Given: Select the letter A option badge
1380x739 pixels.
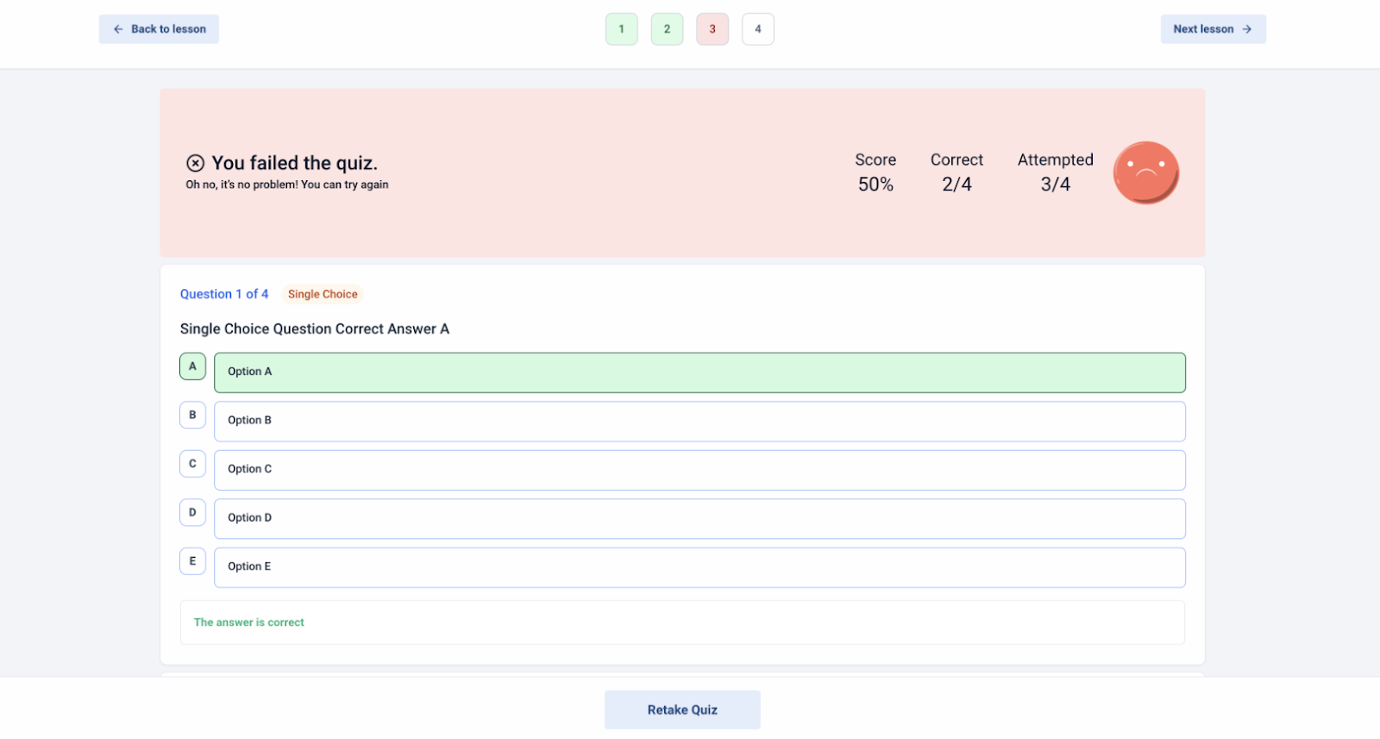Looking at the screenshot, I should (x=192, y=366).
